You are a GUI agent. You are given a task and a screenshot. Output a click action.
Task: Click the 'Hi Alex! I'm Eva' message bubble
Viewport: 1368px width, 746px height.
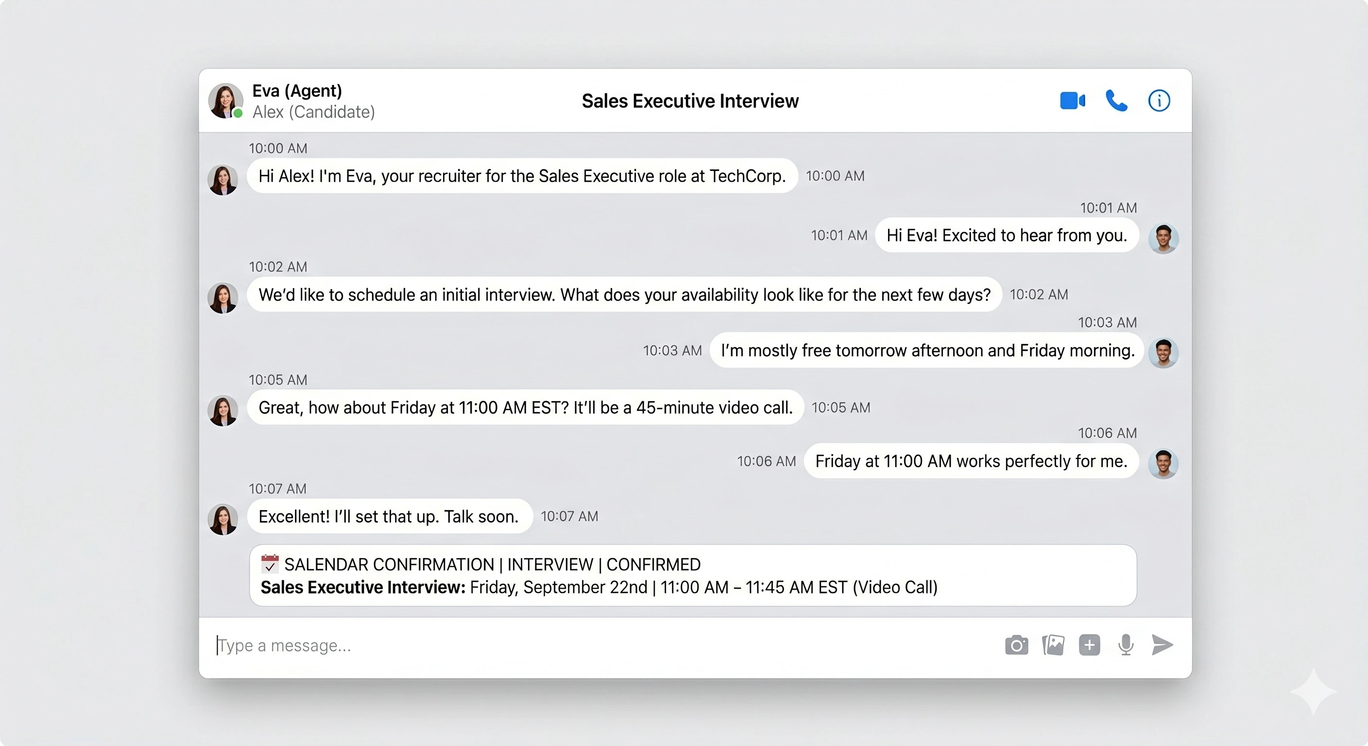click(x=522, y=176)
